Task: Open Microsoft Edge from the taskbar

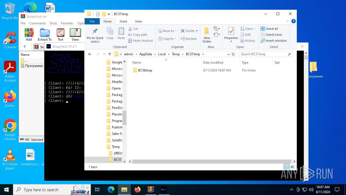Action: [x=111, y=190]
